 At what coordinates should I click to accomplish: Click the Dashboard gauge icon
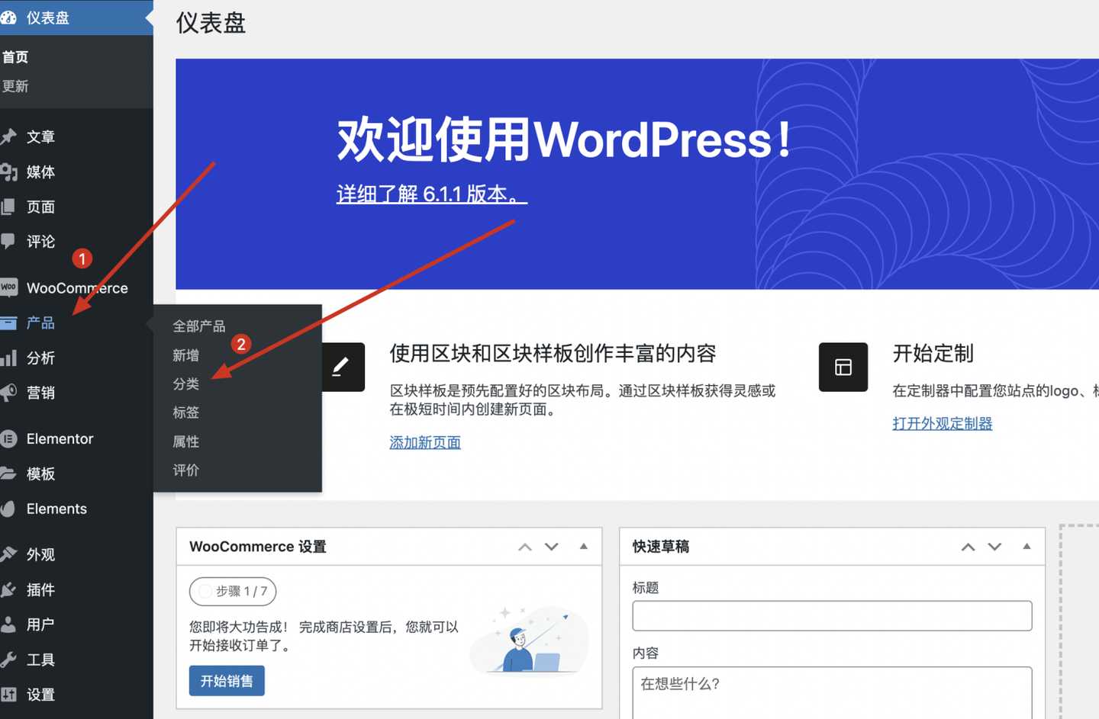8,18
